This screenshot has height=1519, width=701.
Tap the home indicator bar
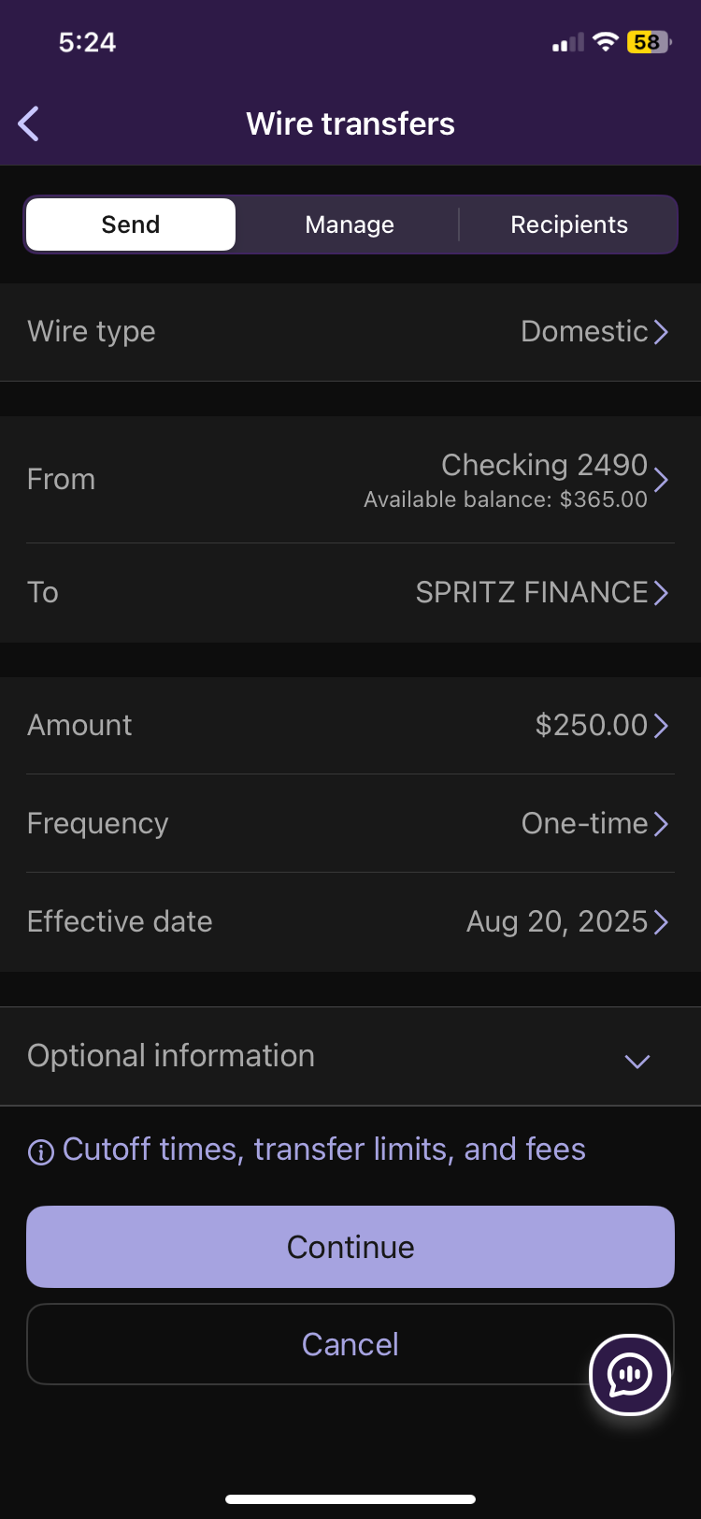pyautogui.click(x=350, y=1499)
